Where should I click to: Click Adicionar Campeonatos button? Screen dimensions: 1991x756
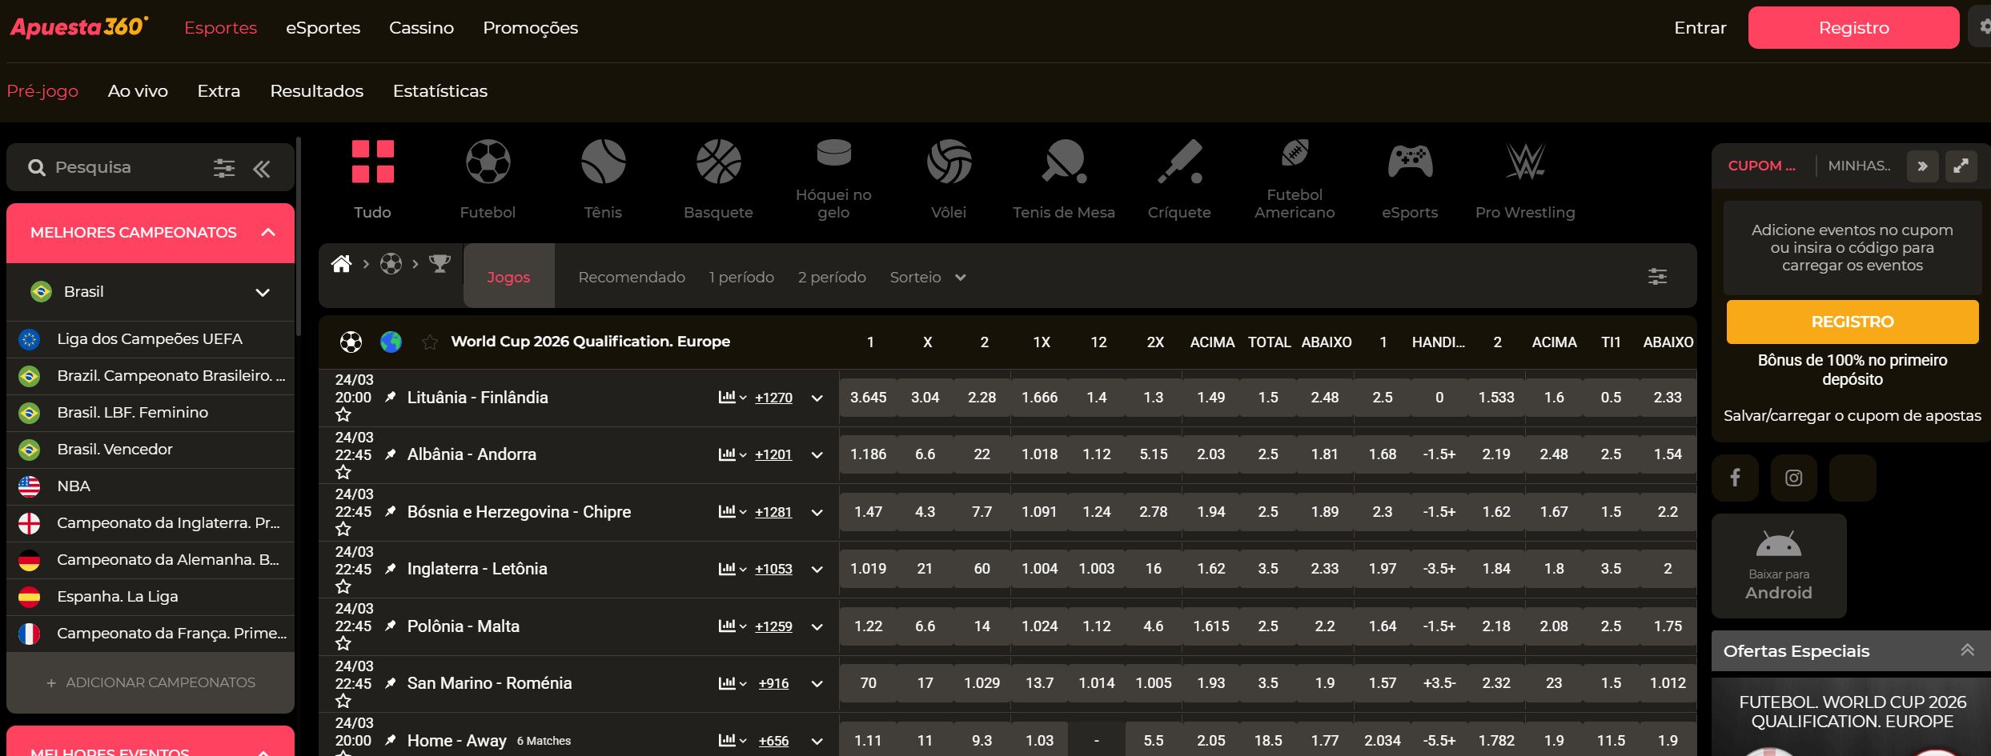click(151, 682)
